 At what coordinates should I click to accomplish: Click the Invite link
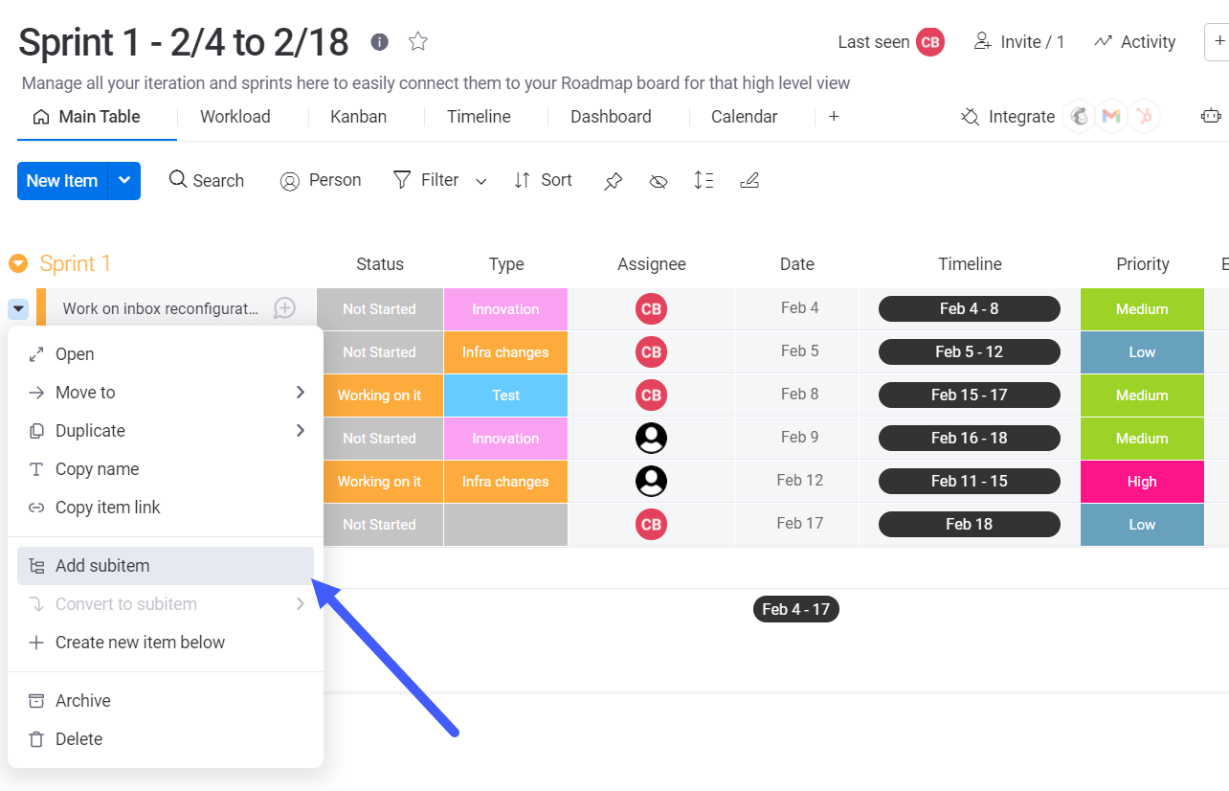coord(1019,41)
